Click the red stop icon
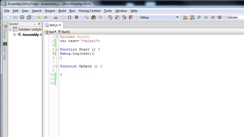This screenshot has height=137, width=244. coord(220,18)
